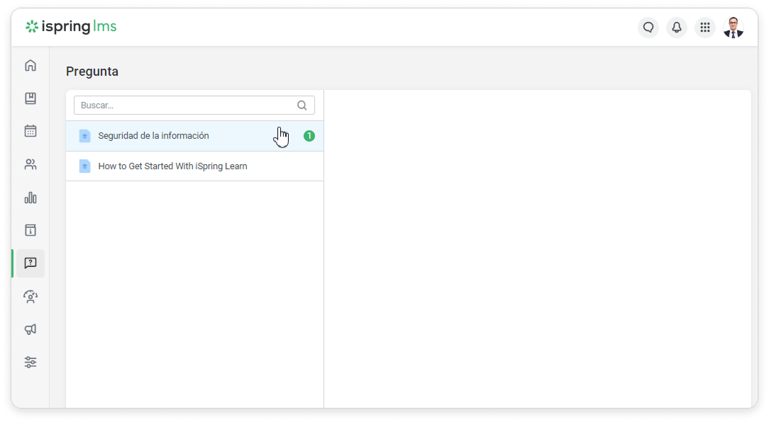Image resolution: width=769 pixels, height=422 pixels.
Task: Open the reports bar chart icon
Action: [31, 198]
